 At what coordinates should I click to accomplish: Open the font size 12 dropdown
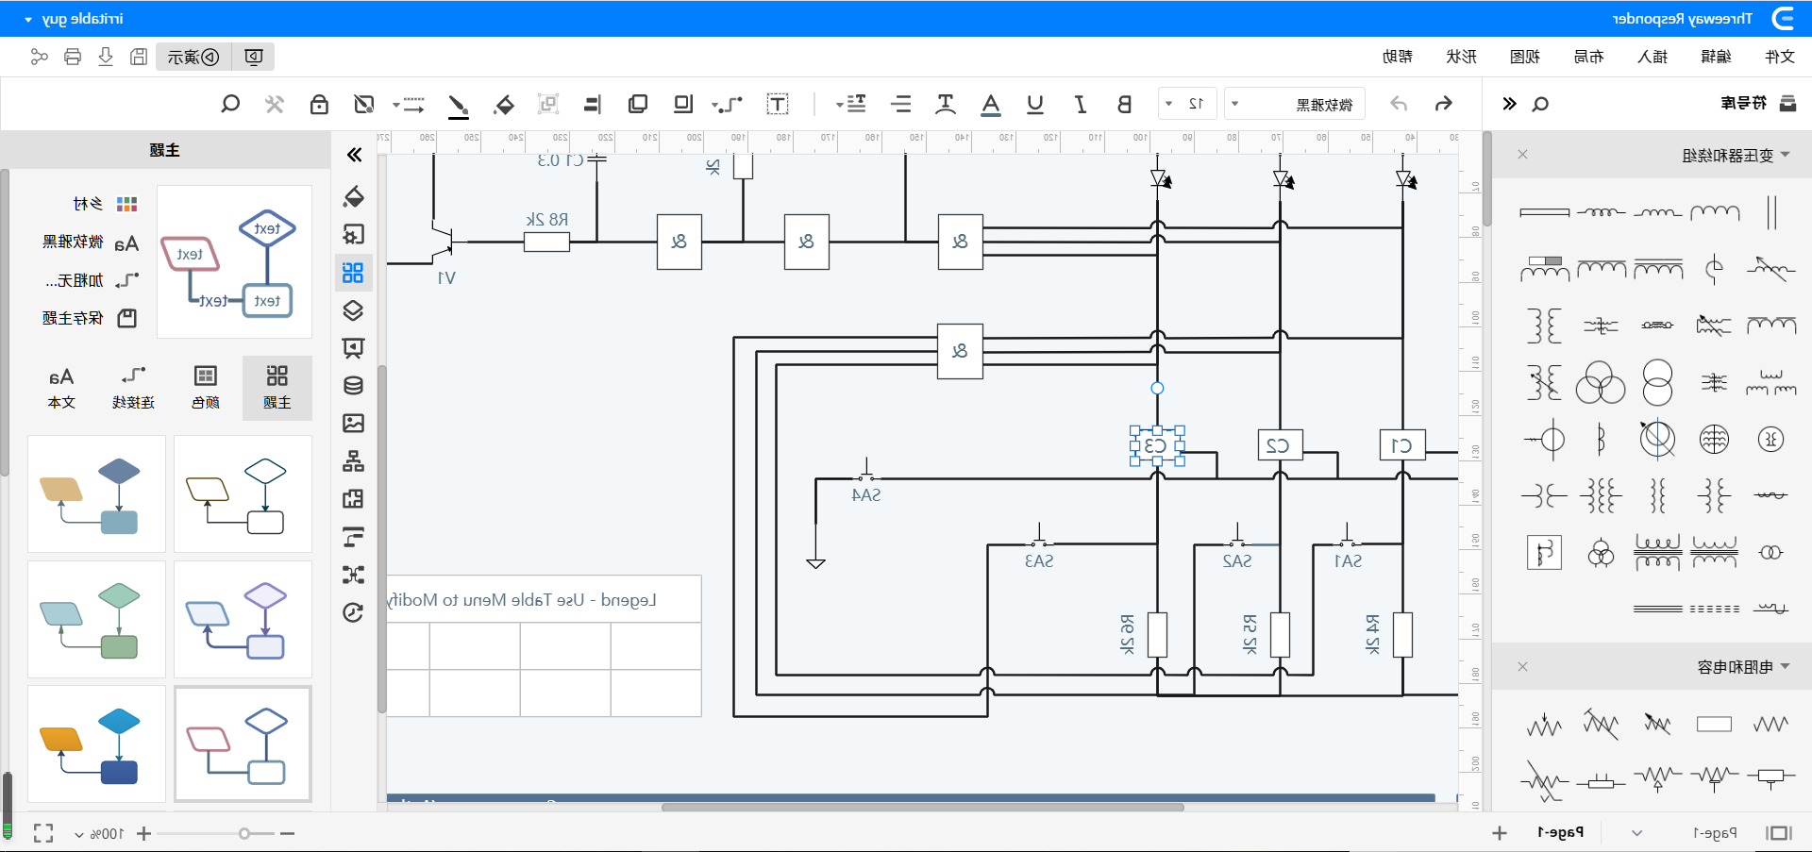1187,104
